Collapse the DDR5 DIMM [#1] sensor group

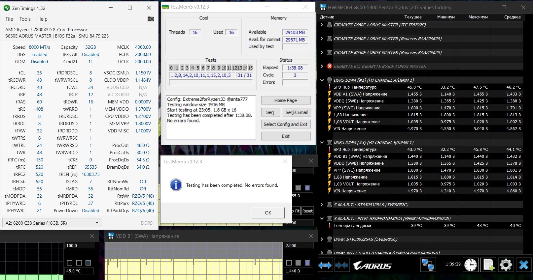[322, 80]
